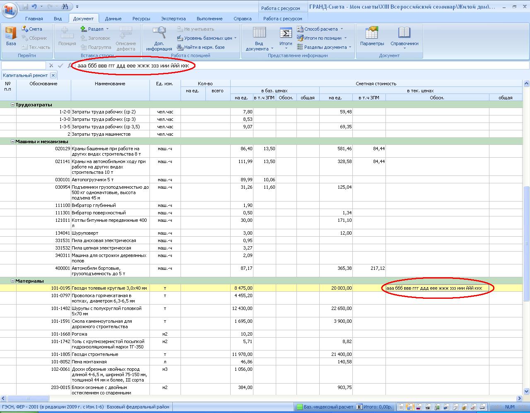
Task: Toggle the Баз.-индексный расчет status indicator
Action: click(325, 407)
